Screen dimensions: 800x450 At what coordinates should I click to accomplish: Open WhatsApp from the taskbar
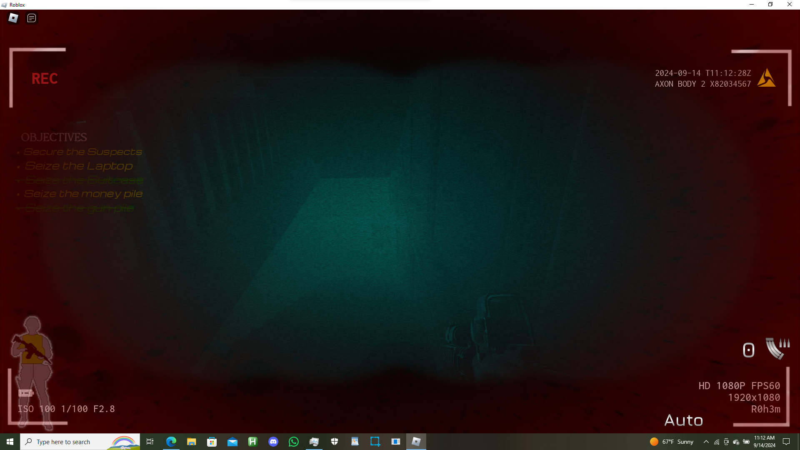pos(294,442)
